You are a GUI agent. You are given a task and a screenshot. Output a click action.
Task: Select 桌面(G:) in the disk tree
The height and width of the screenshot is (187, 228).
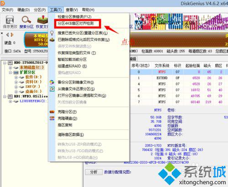point(33,92)
